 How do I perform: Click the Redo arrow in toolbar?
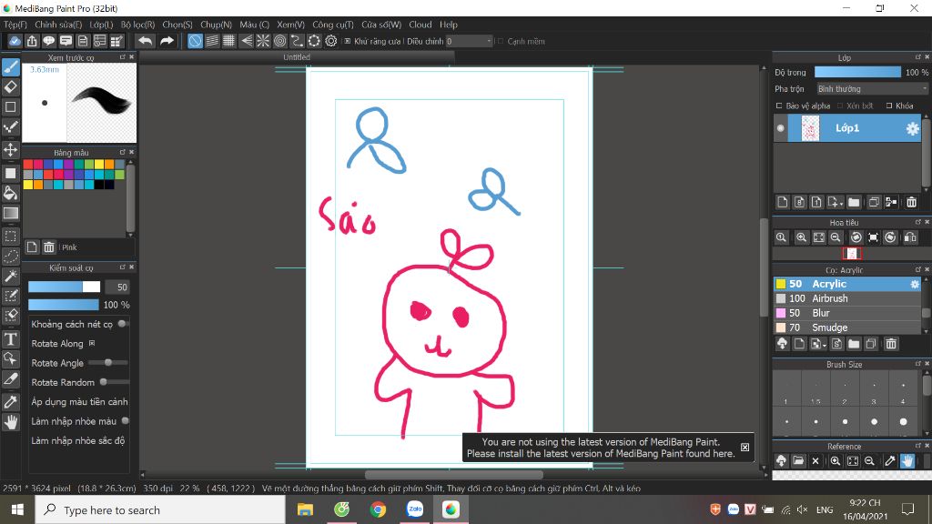pos(167,41)
